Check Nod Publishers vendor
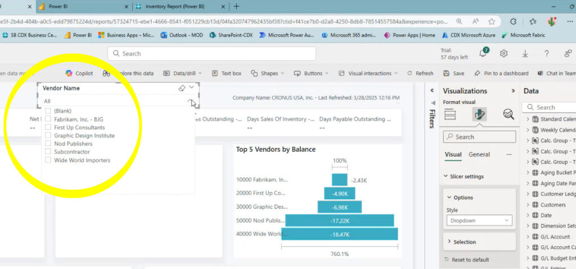This screenshot has height=269, width=576. (x=48, y=144)
